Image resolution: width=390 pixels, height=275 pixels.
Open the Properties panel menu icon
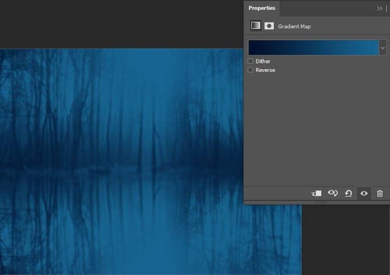tap(387, 9)
